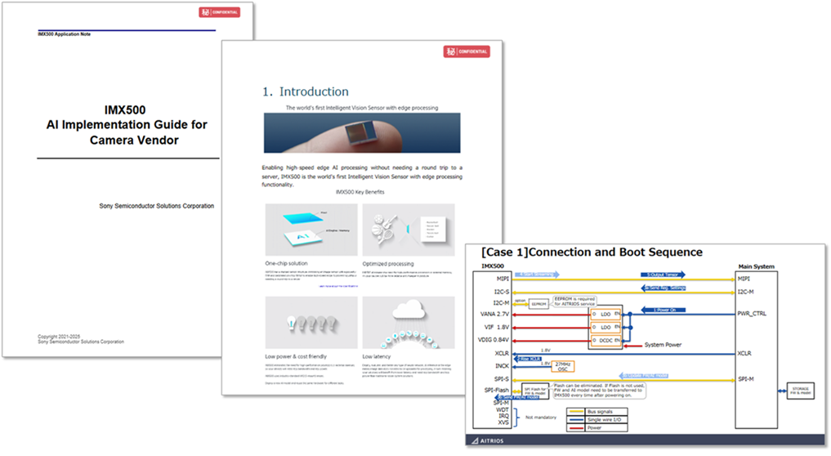This screenshot has width=831, height=456.
Task: Open the fingertip sensor banner image
Action: [362, 132]
